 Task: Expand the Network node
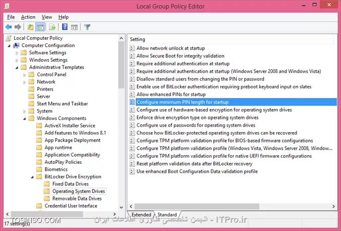click(x=24, y=82)
